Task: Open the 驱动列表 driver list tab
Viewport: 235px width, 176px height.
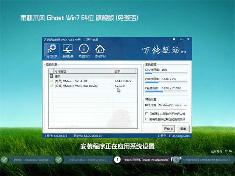Action: point(52,51)
